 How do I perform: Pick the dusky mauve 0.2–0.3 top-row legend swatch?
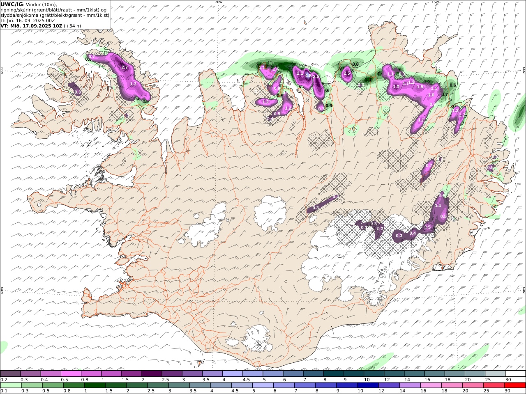(10, 374)
